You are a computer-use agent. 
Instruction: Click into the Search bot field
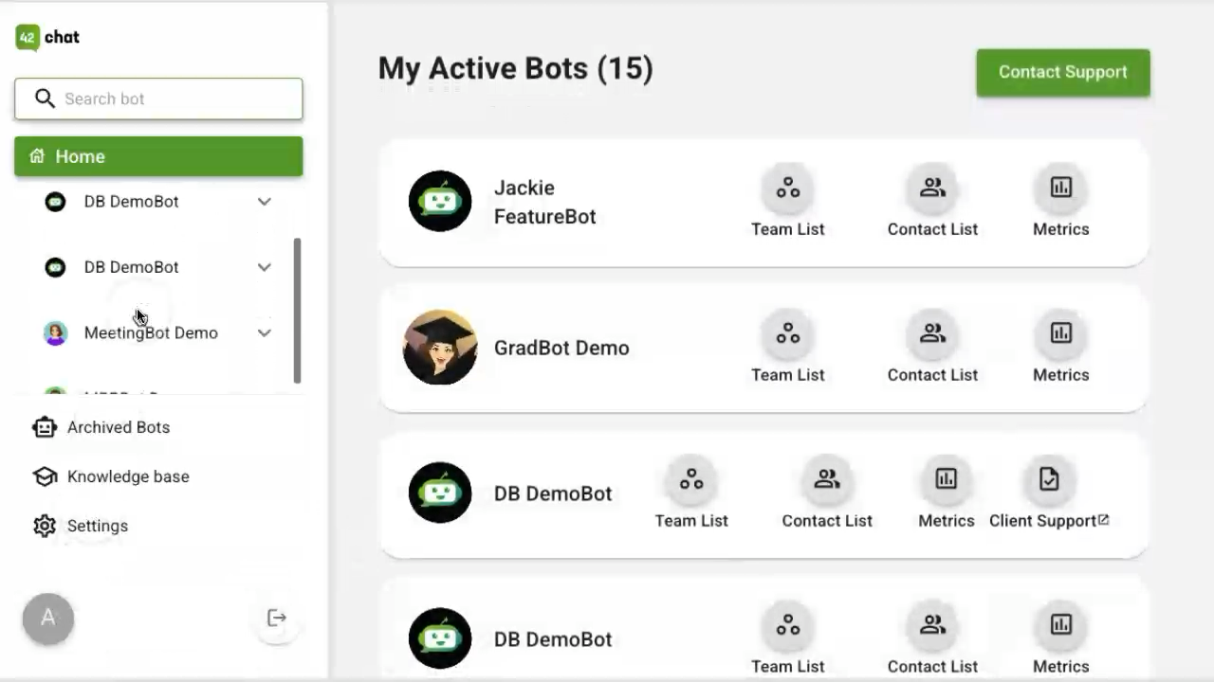tap(158, 99)
